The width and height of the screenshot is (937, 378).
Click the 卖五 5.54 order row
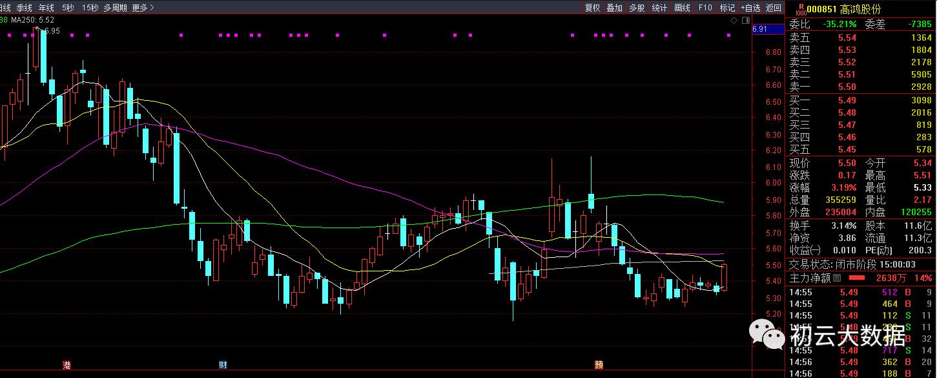(861, 38)
